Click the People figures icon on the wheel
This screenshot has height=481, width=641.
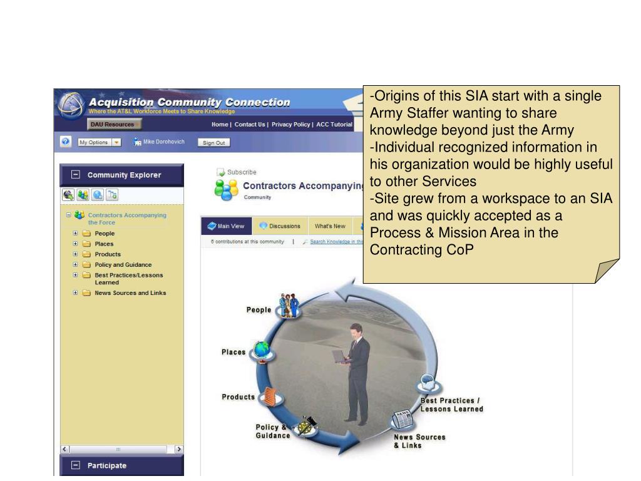289,306
